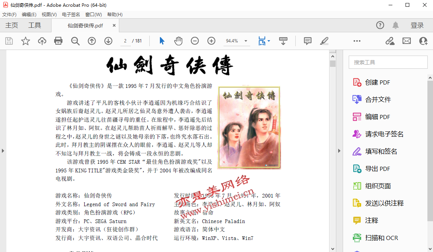Collapse the right tools pane

click(x=339, y=151)
